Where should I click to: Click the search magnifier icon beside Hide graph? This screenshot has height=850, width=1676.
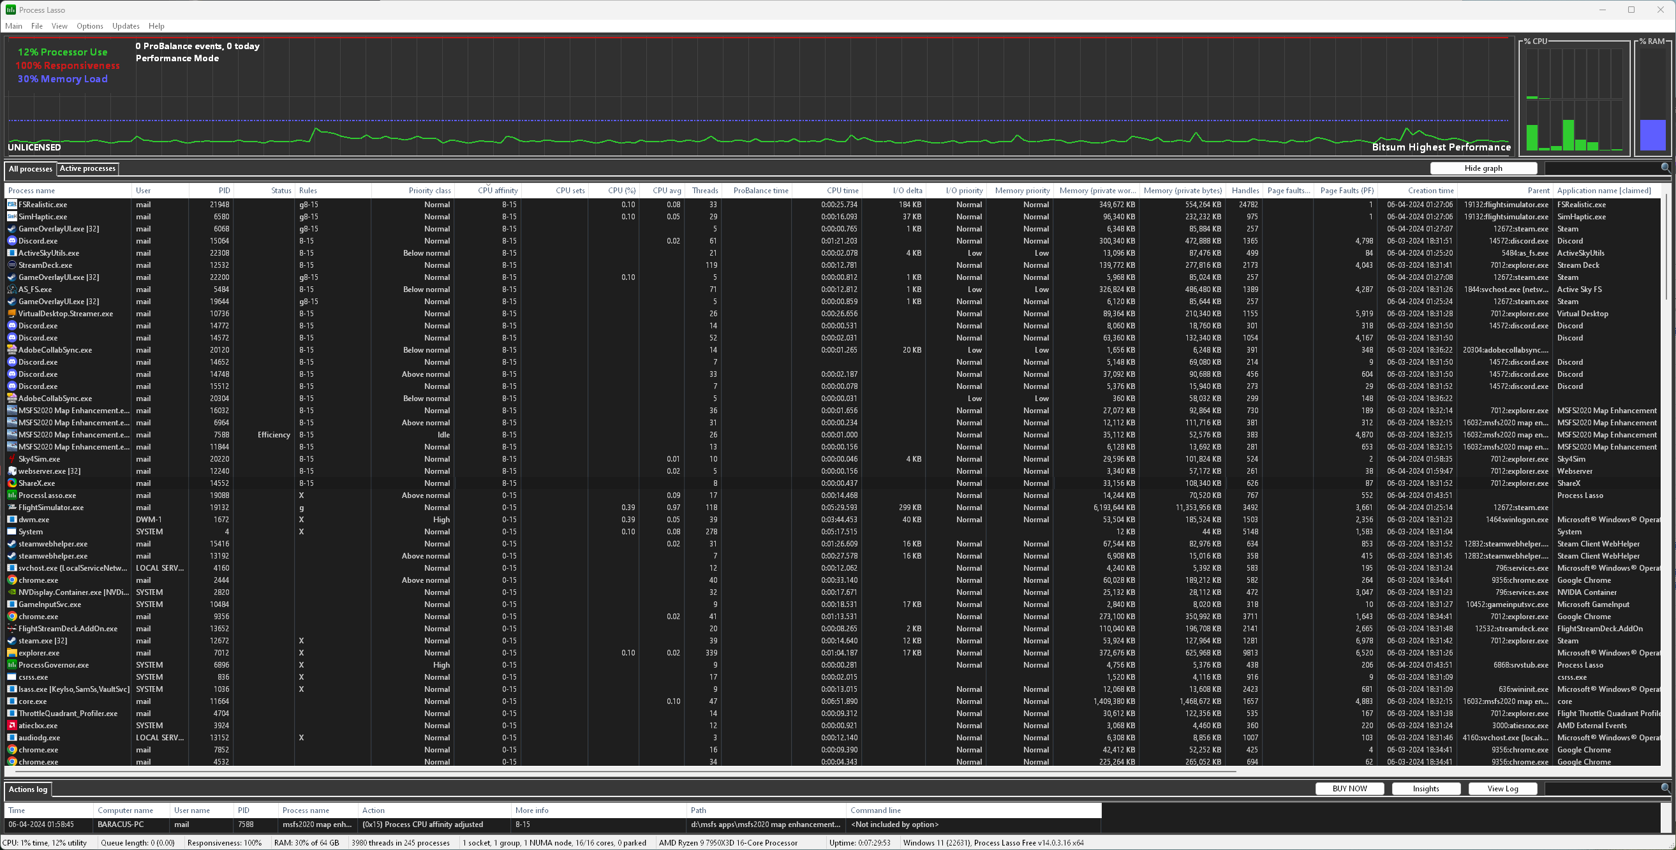click(x=1665, y=168)
